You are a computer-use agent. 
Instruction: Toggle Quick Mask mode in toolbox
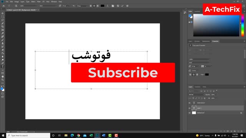tap(3, 94)
